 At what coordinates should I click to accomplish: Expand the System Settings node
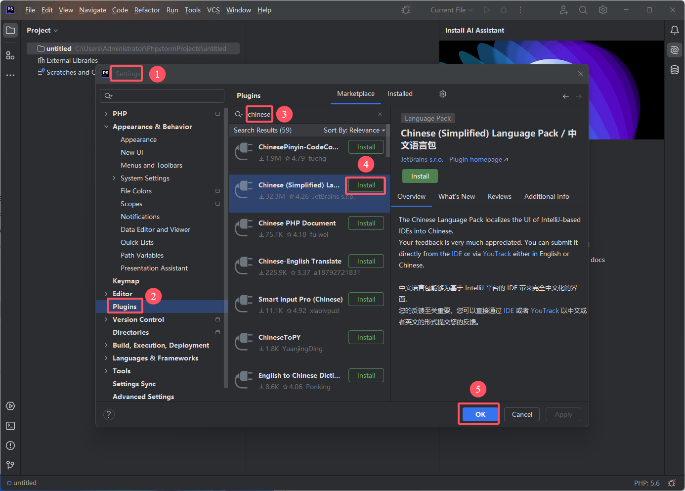point(114,178)
